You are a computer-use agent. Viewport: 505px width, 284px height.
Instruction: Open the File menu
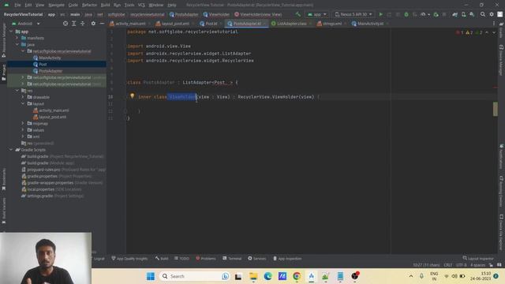pyautogui.click(x=17, y=6)
